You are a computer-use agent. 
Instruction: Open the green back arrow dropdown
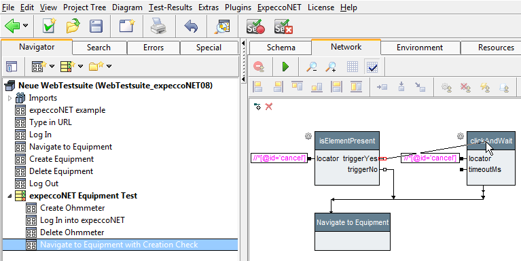[x=26, y=26]
